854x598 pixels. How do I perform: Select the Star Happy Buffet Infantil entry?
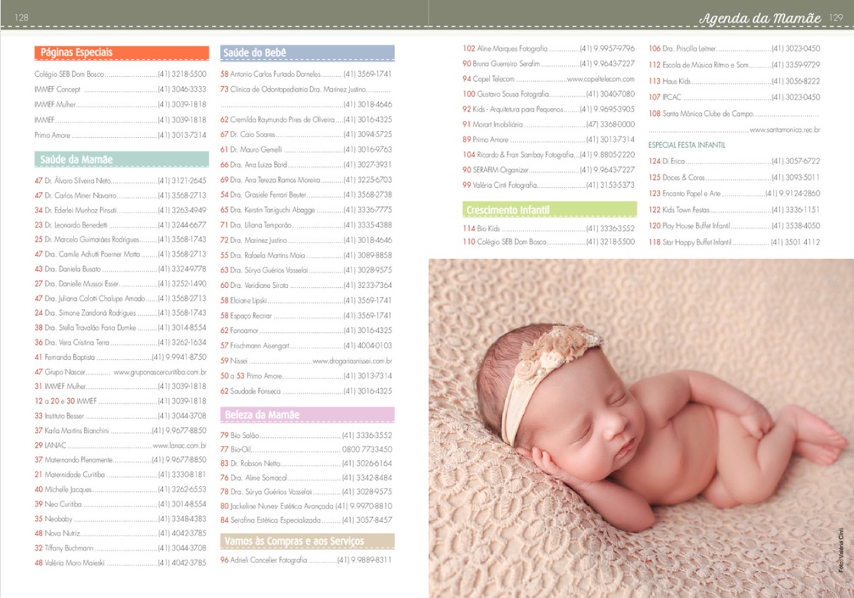point(734,242)
